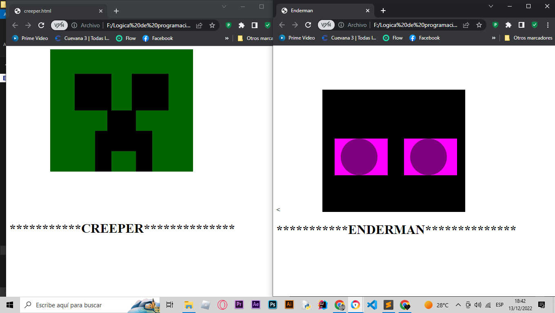Click the Enderman window address bar URL

click(415, 25)
